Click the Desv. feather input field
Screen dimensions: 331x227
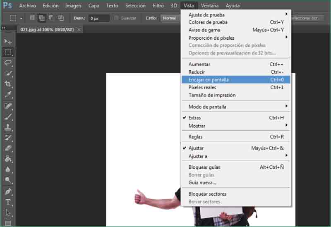point(99,18)
